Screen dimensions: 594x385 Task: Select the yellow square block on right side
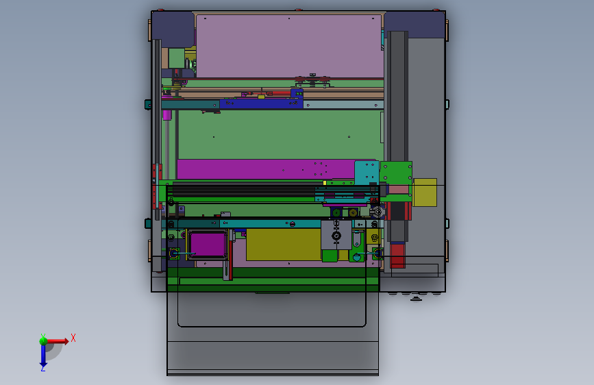[425, 192]
